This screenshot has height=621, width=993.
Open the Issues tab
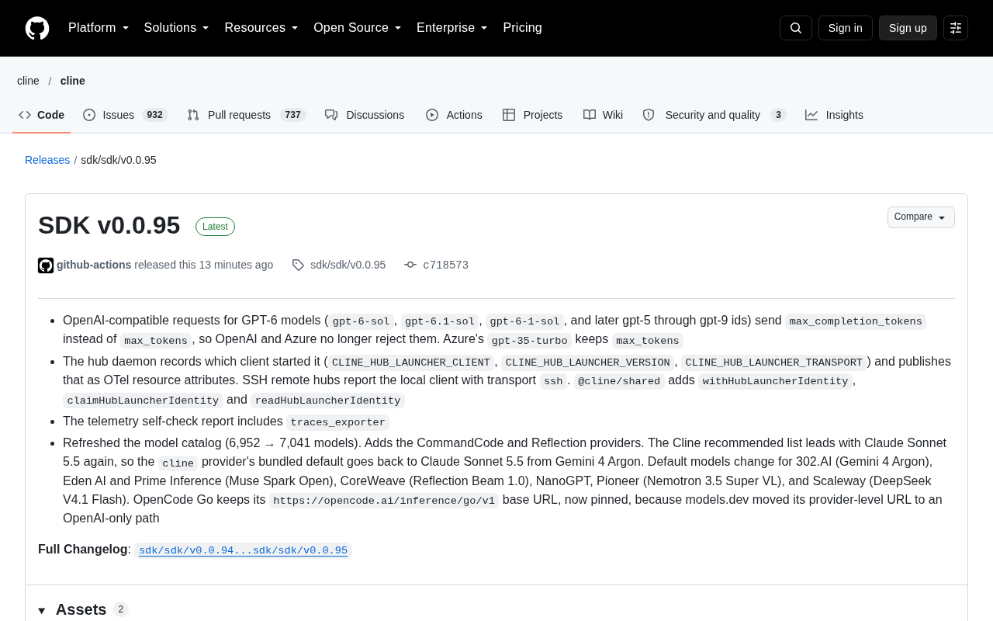coord(125,115)
